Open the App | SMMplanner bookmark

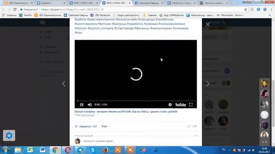click(172, 15)
